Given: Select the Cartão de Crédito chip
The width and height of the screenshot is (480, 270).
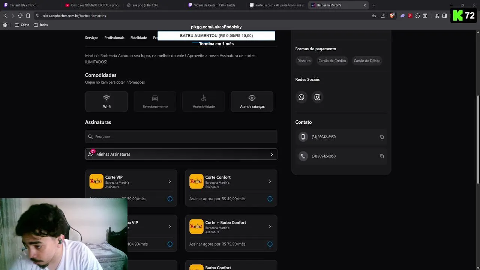Looking at the screenshot, I should 332,61.
